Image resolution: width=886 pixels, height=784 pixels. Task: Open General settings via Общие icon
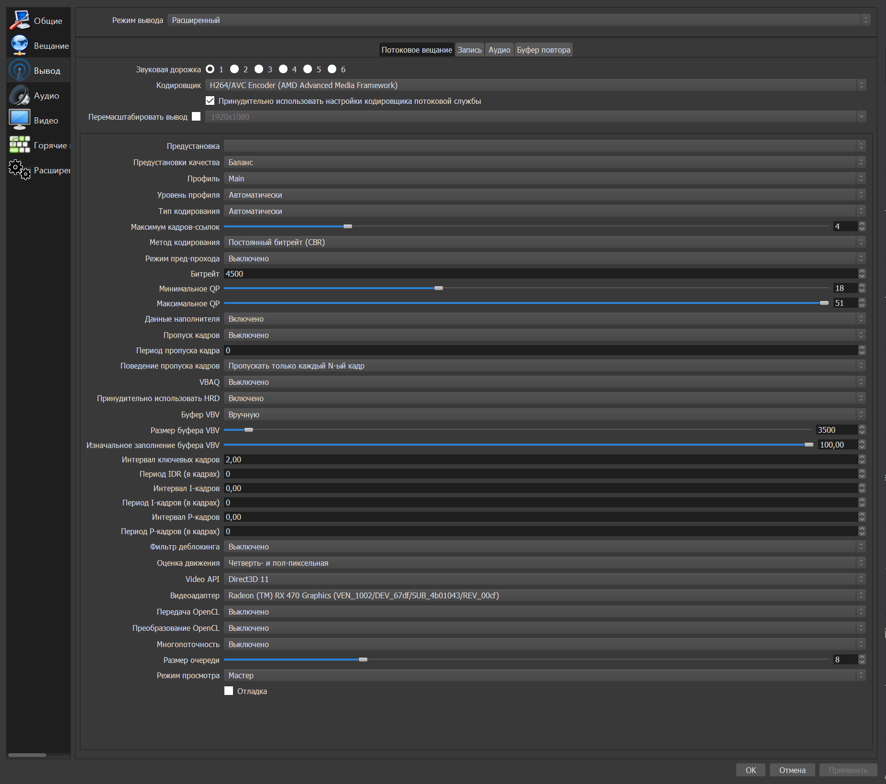(20, 21)
